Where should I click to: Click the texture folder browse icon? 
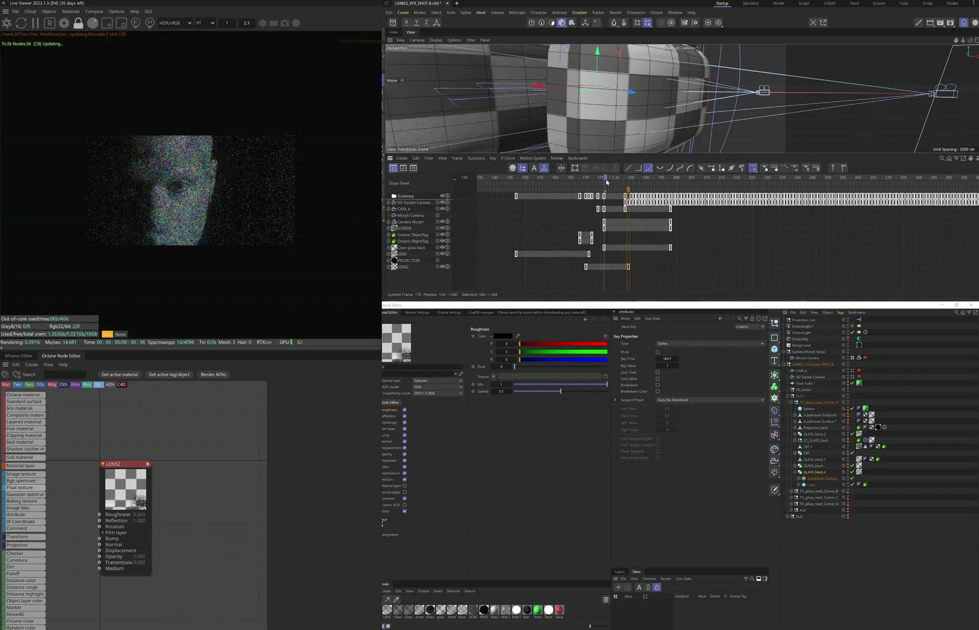pyautogui.click(x=606, y=376)
